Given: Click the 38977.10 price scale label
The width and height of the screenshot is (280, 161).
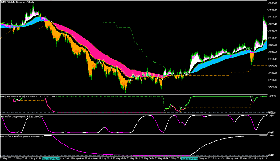Looking at the screenshot, I should click(x=273, y=24).
